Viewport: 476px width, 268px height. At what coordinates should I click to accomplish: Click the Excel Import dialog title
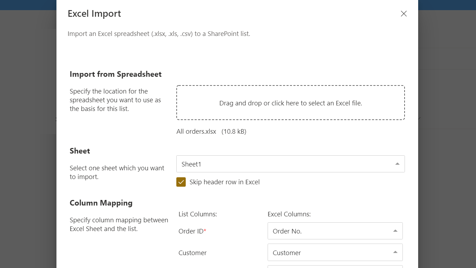[x=94, y=14]
